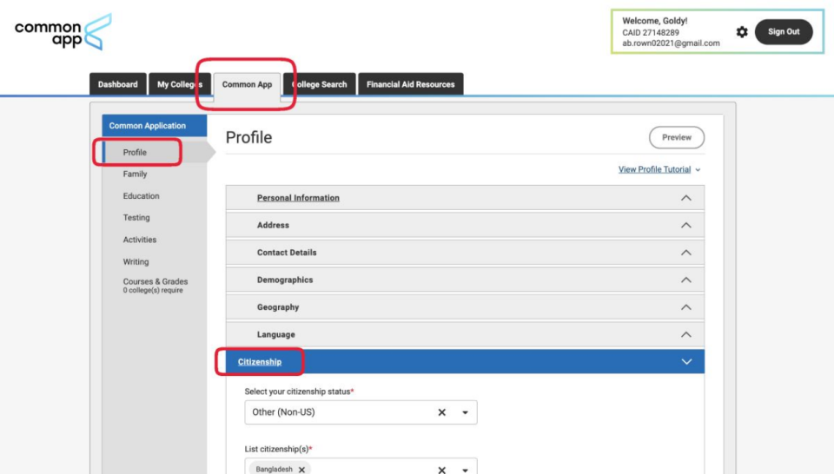Screen dimensions: 834x474
Task: Expand the Geography section chevron
Action: tap(686, 307)
